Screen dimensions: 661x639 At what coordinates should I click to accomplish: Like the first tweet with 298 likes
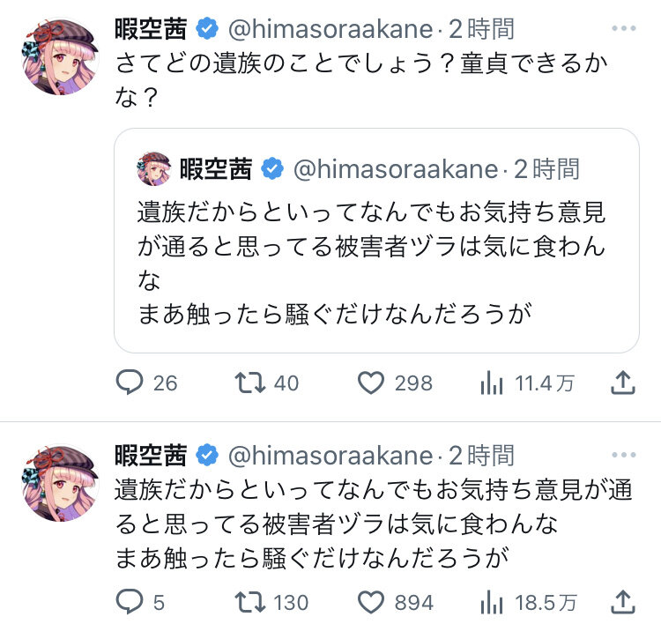coord(371,383)
